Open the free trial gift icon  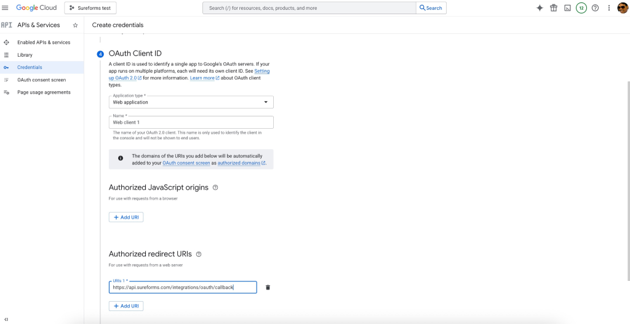pyautogui.click(x=554, y=8)
